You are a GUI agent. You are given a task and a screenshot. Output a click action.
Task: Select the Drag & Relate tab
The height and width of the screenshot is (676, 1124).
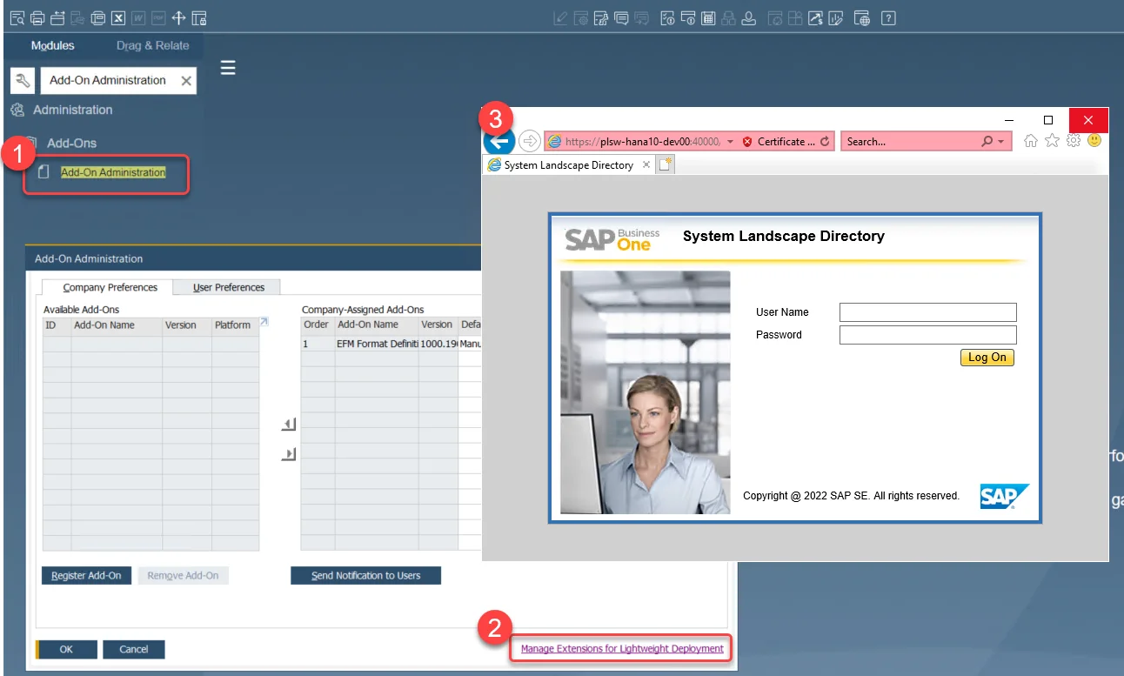pyautogui.click(x=152, y=45)
